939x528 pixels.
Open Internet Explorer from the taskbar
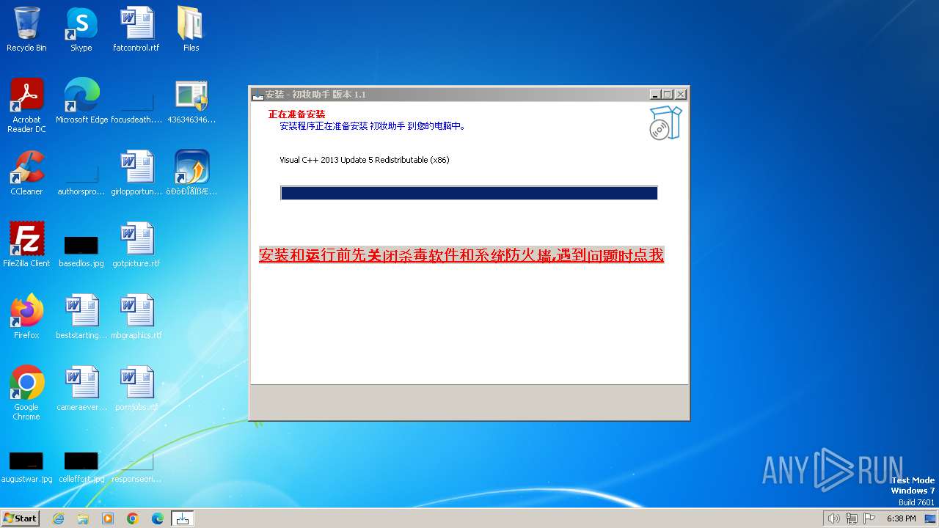(58, 518)
